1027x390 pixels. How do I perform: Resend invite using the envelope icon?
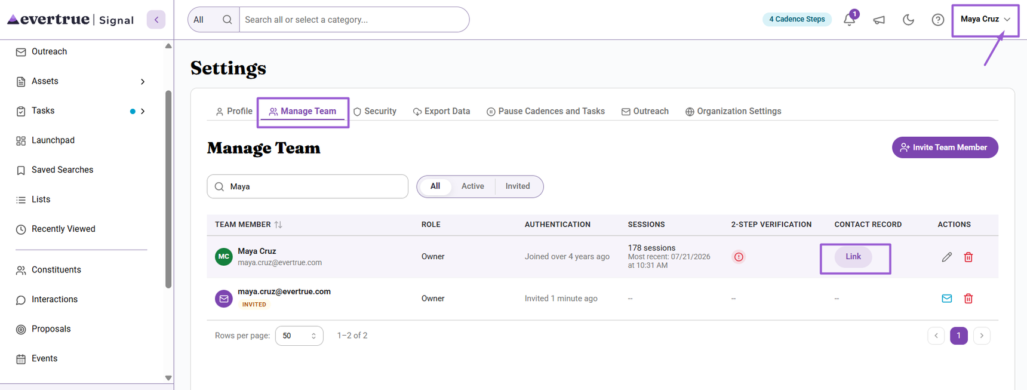947,299
